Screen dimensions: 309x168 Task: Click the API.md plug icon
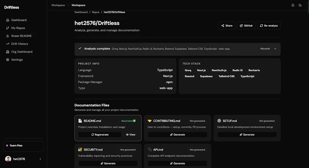click(149, 150)
